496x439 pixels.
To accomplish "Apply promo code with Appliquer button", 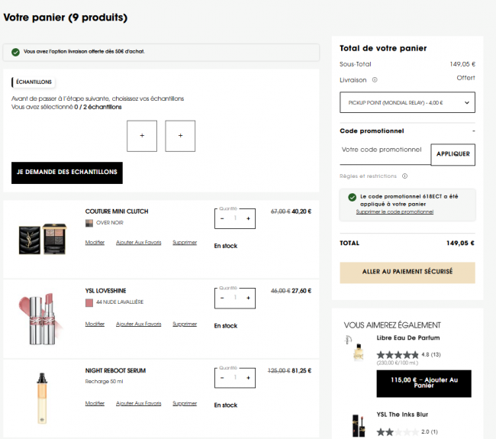I will 453,154.
